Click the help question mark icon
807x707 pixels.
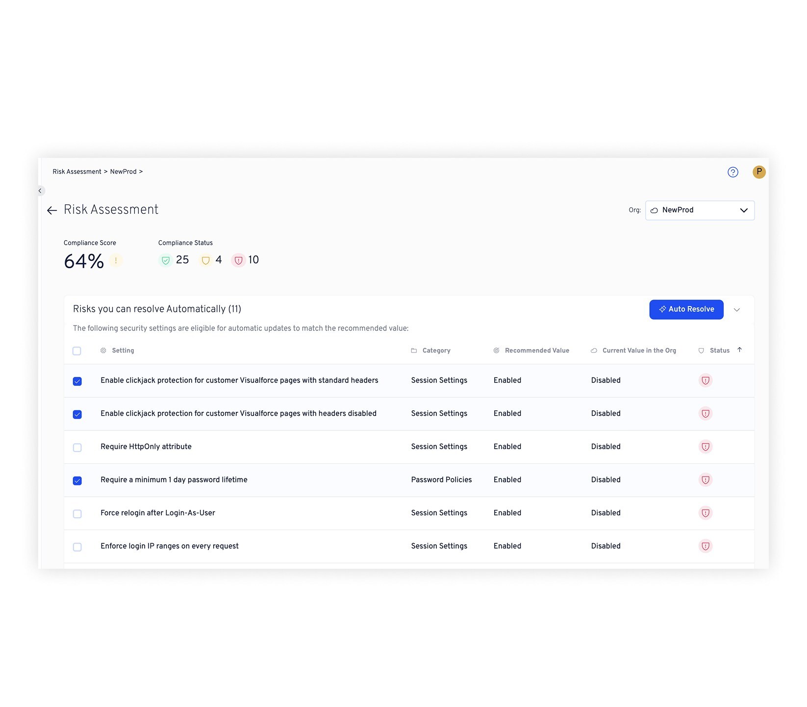(x=732, y=172)
